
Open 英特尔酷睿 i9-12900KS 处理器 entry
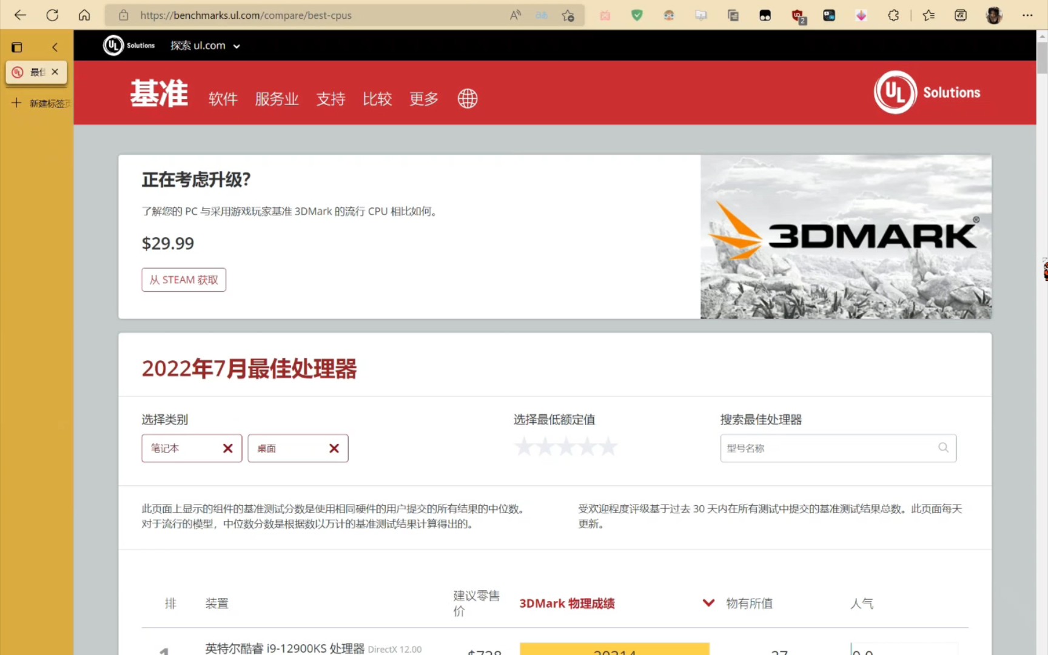coord(285,648)
